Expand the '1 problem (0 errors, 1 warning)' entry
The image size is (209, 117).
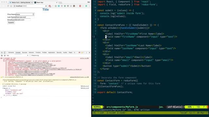pos(3,84)
